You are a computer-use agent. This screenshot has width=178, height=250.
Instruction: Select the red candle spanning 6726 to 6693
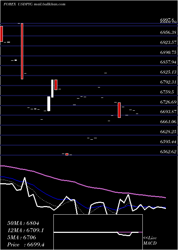click(x=119, y=110)
